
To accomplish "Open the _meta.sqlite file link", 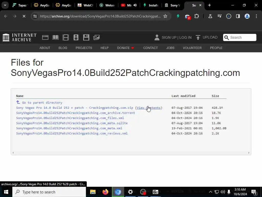I will (72, 123).
